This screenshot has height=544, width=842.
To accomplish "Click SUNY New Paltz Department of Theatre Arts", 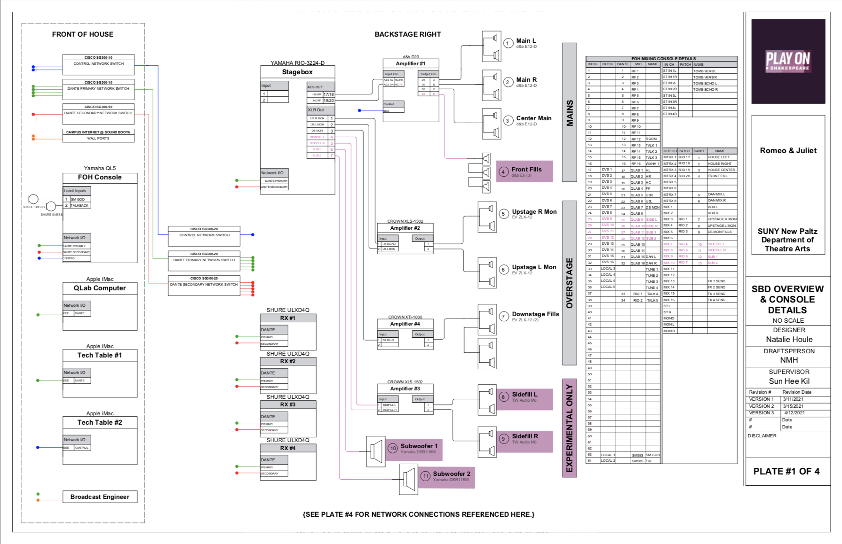I will [787, 240].
